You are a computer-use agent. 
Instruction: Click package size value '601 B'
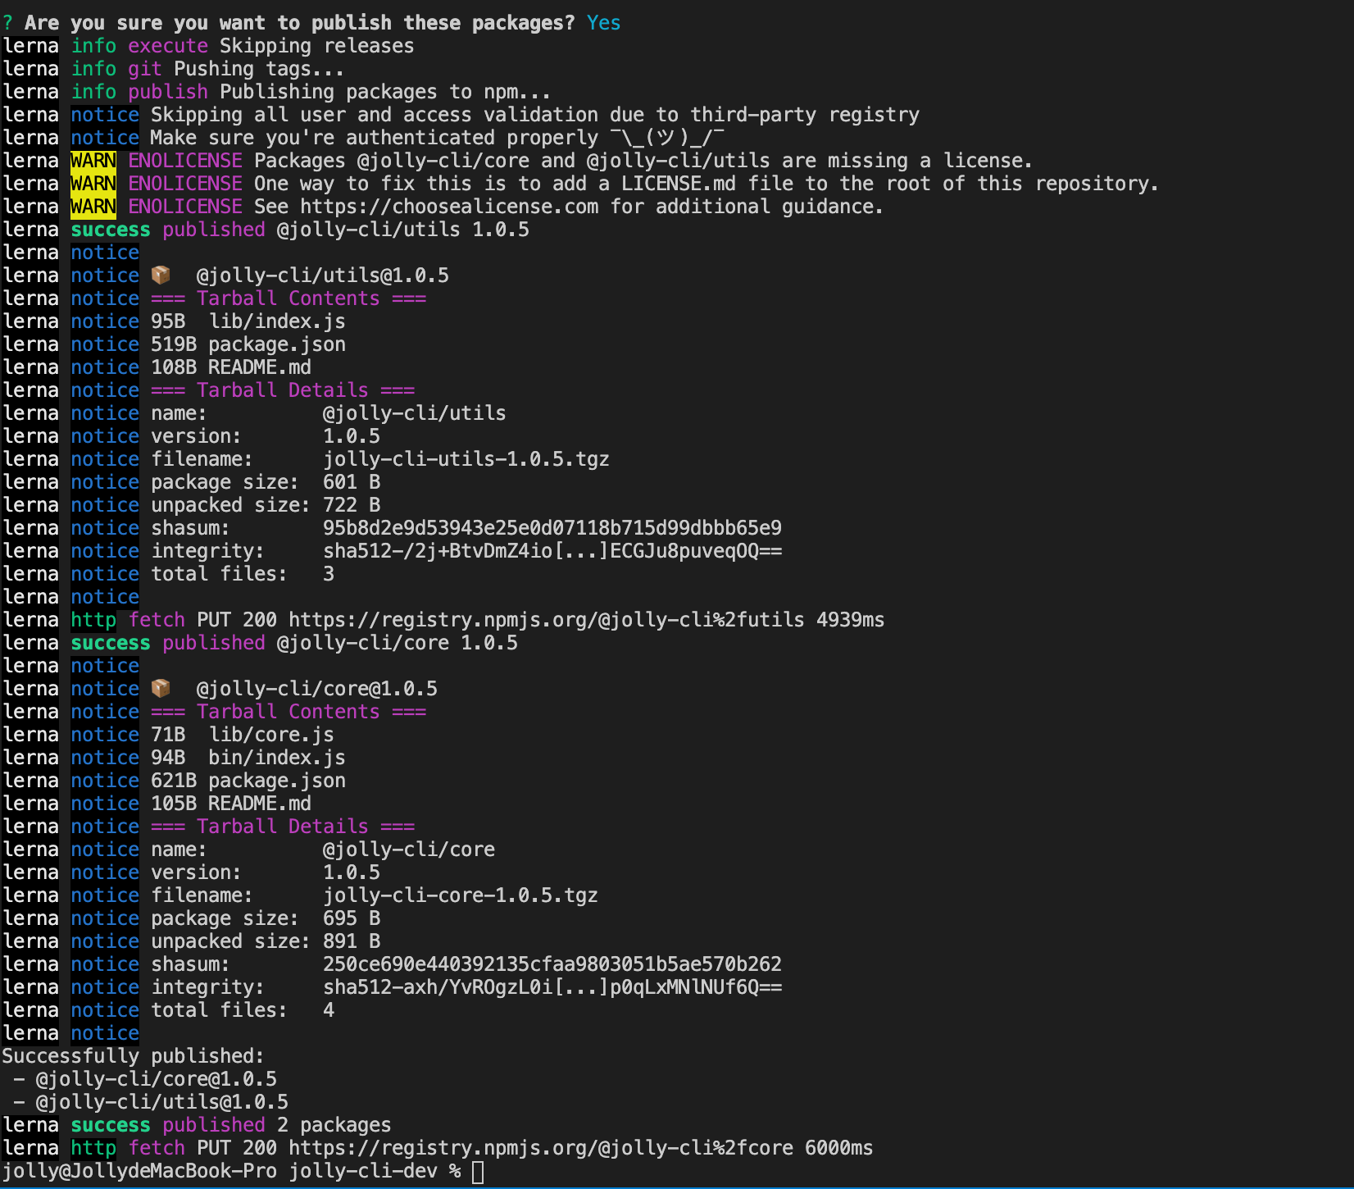point(352,482)
